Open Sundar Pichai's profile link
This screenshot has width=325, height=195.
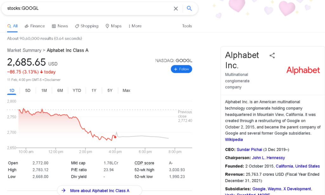(x=249, y=149)
